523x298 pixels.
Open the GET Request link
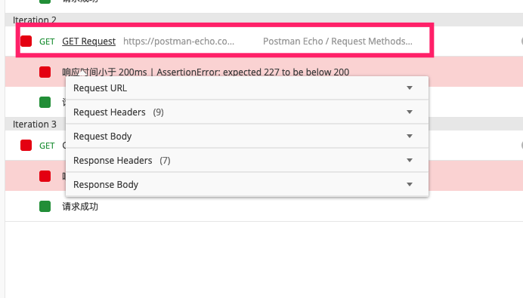tap(88, 41)
